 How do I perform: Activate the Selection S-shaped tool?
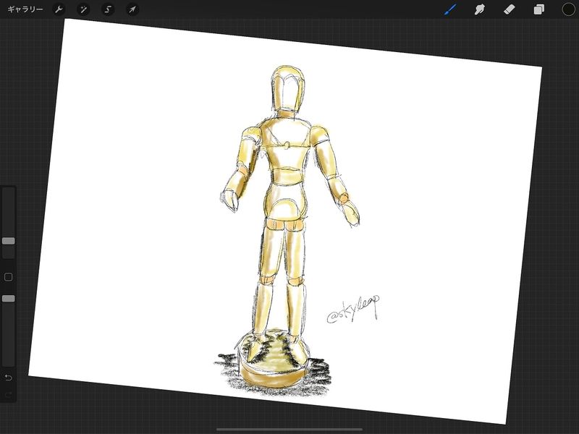click(108, 9)
